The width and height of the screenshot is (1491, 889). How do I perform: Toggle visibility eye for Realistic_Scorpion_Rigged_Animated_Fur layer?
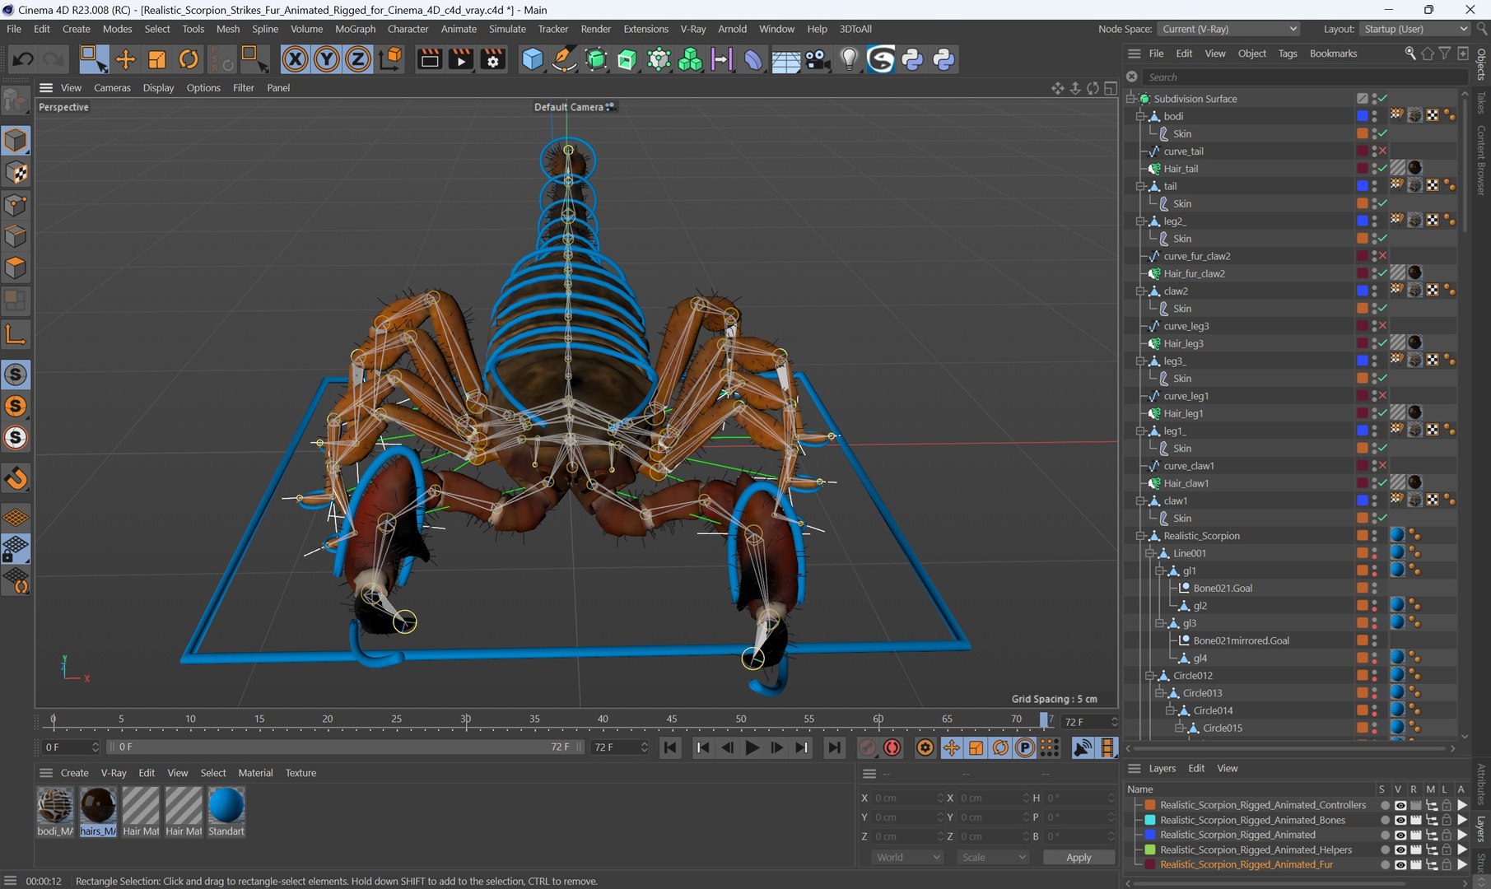(1400, 864)
